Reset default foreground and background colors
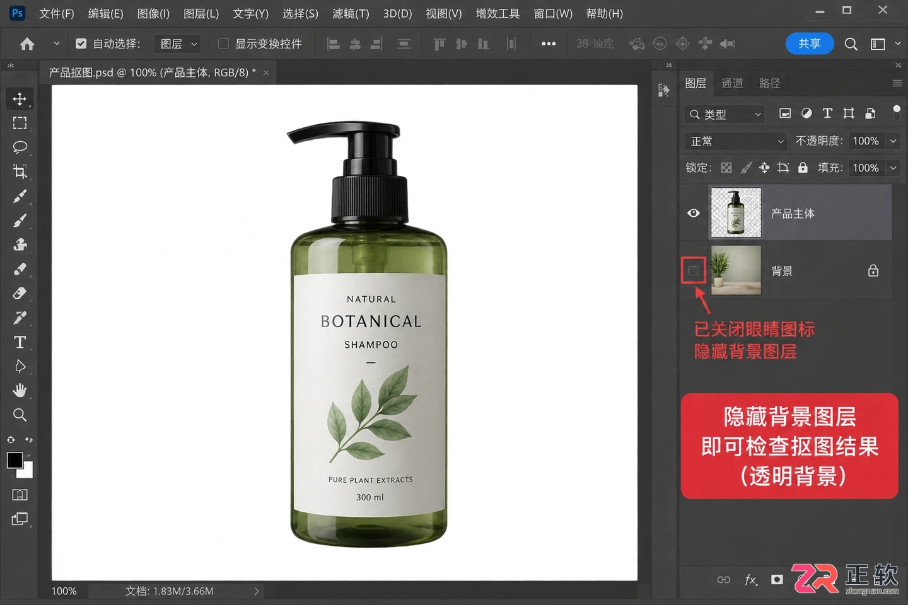 (x=11, y=440)
